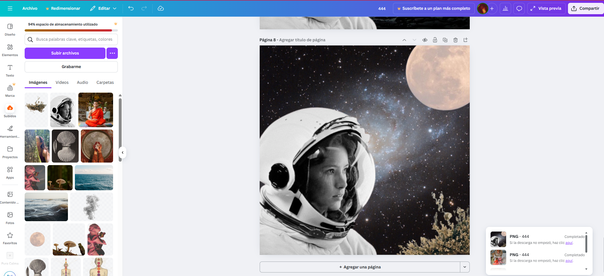This screenshot has width=604, height=276.
Task: Delete page 8 with trash icon
Action: point(456,40)
